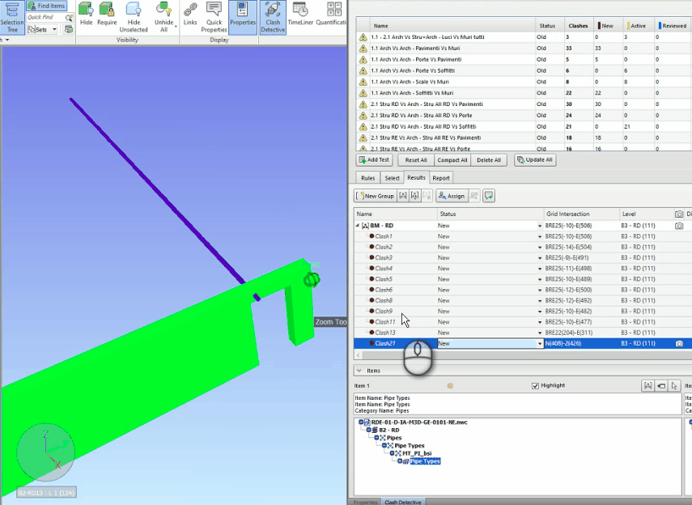
Task: Open the Quantification workbook
Action: click(333, 16)
